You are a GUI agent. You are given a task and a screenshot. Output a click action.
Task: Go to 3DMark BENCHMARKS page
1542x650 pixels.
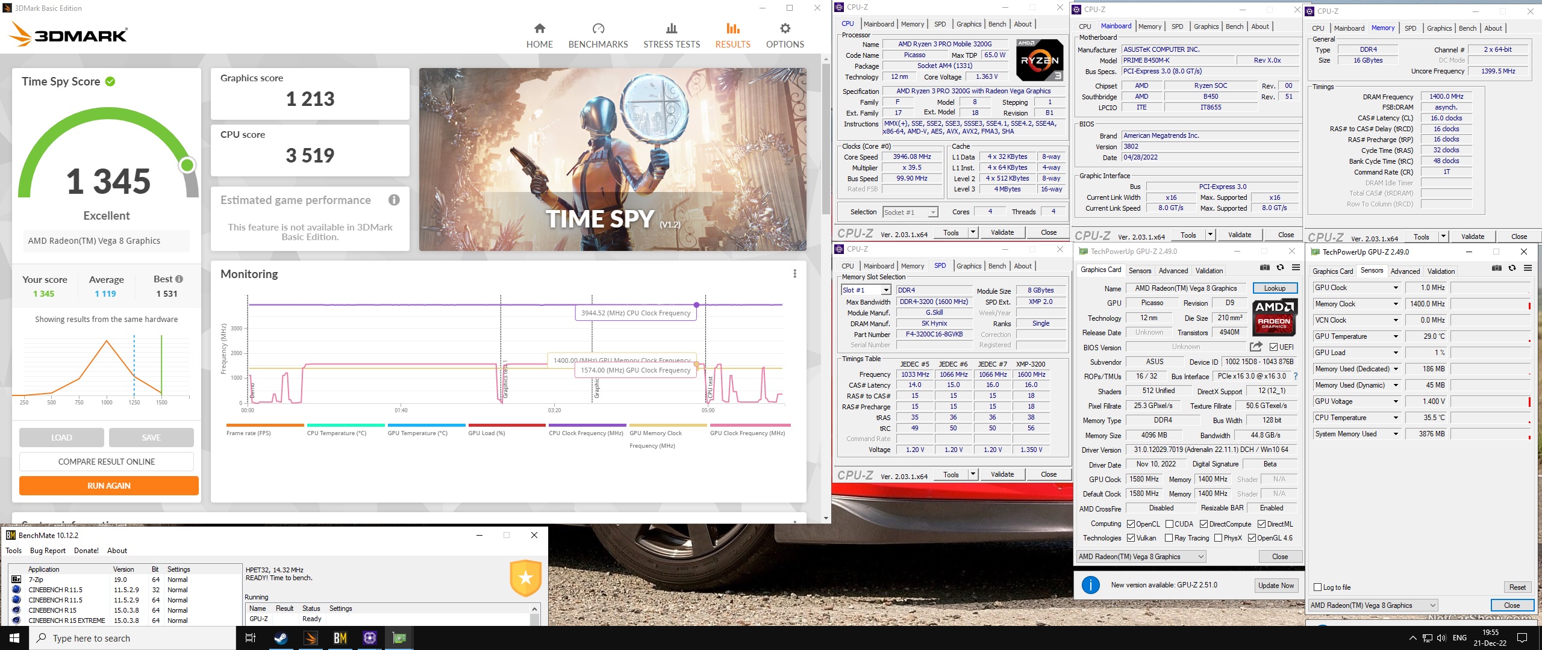pos(598,36)
